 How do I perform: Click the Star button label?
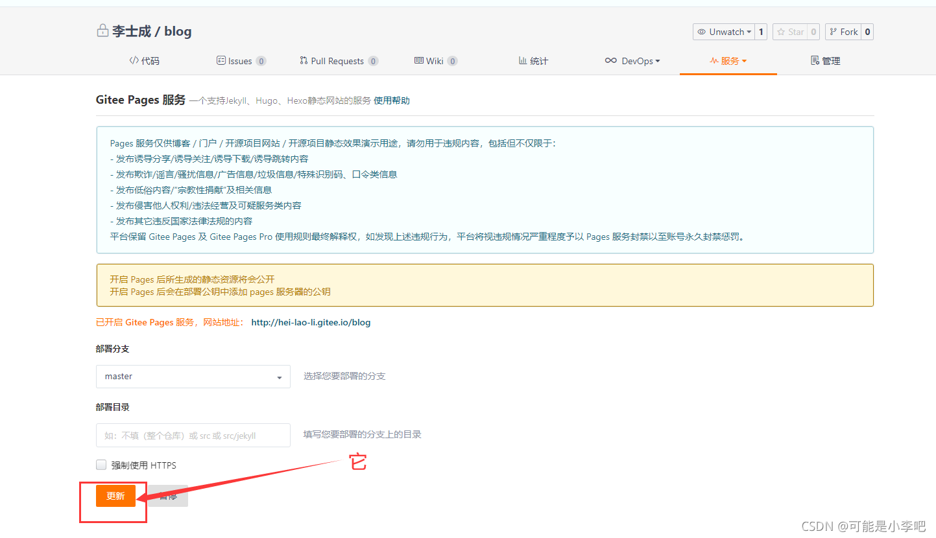796,32
